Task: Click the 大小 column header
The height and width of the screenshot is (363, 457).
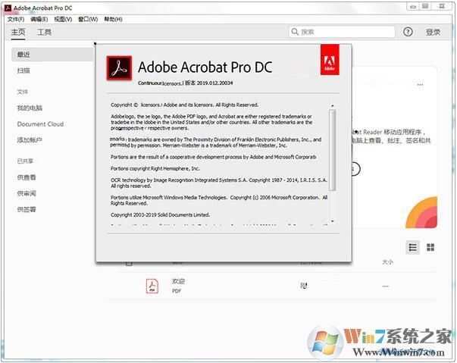Action: [387, 262]
